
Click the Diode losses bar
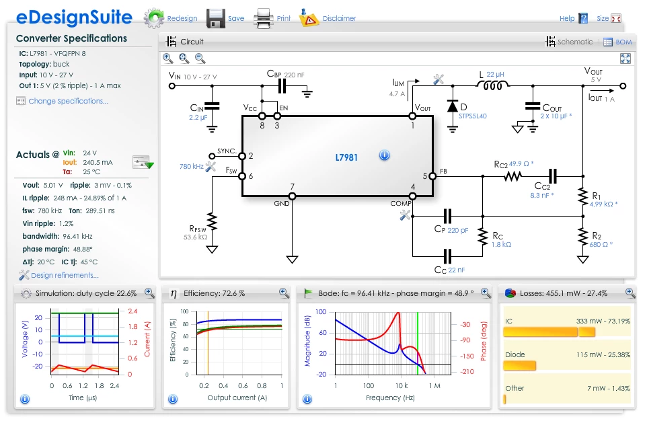coord(519,365)
